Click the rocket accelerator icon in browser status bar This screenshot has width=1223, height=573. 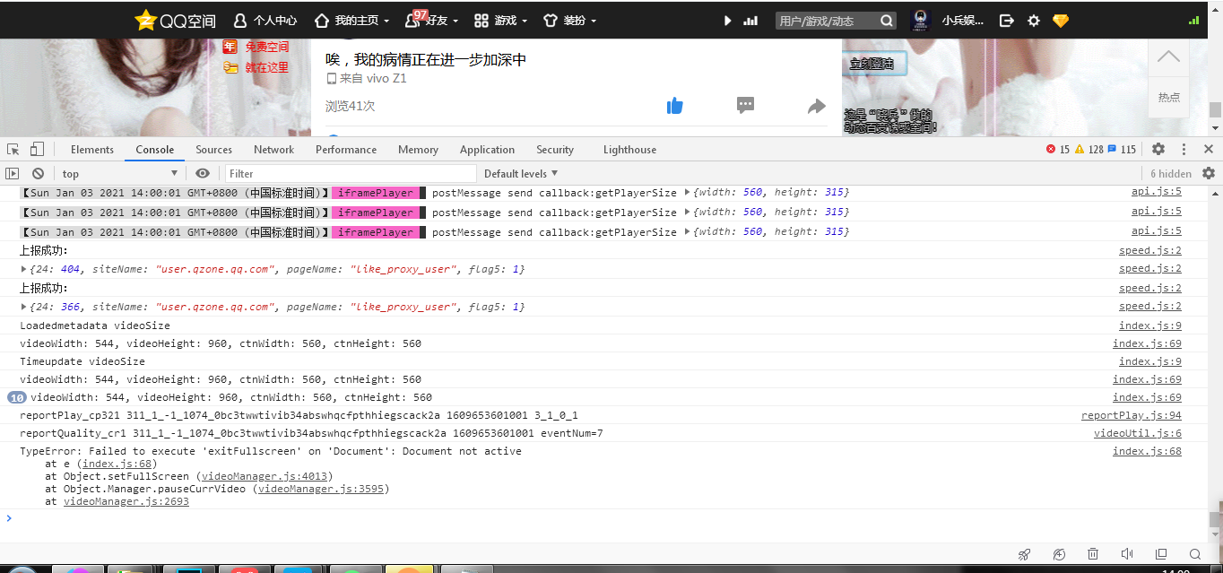click(1025, 554)
